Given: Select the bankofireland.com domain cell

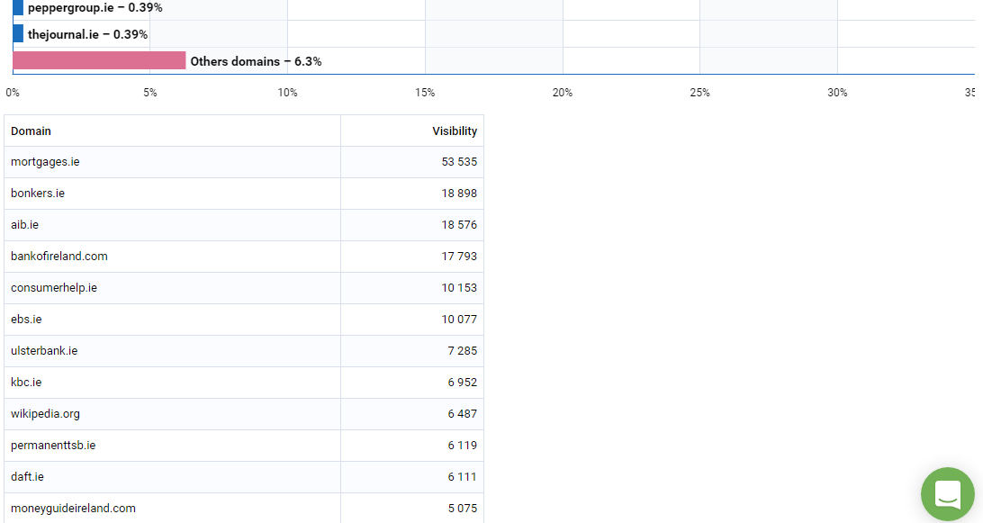Looking at the screenshot, I should coord(173,256).
